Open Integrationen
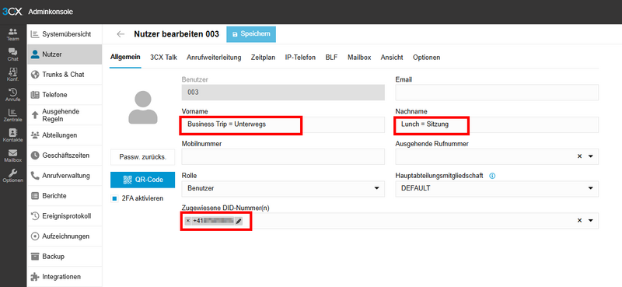The width and height of the screenshot is (622, 287). (x=65, y=277)
